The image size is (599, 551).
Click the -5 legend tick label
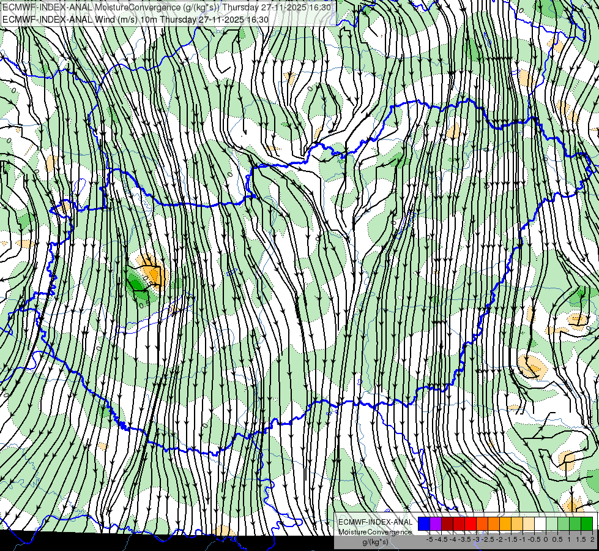click(430, 539)
